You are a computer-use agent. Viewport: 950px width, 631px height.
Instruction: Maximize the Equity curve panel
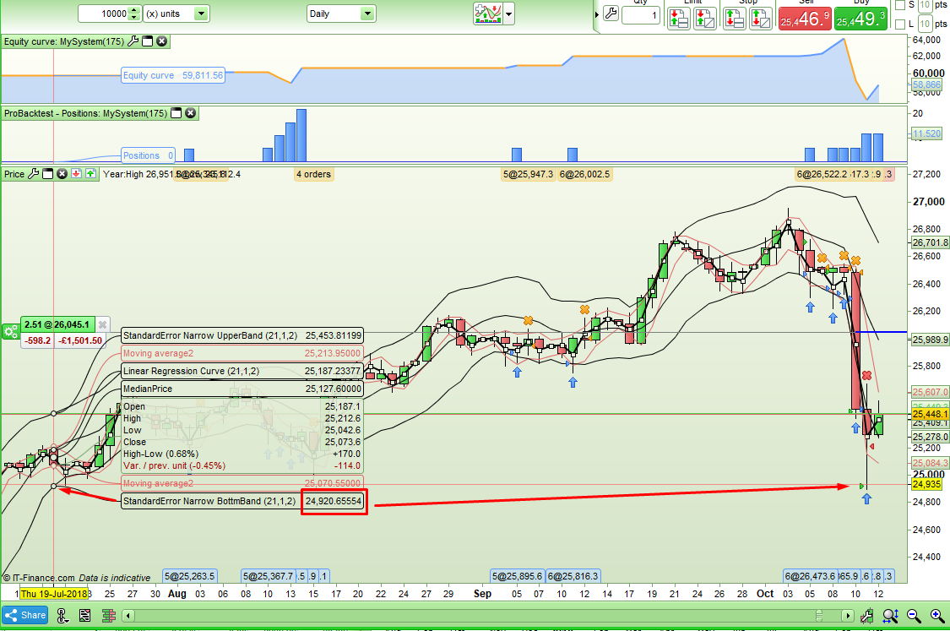point(147,41)
